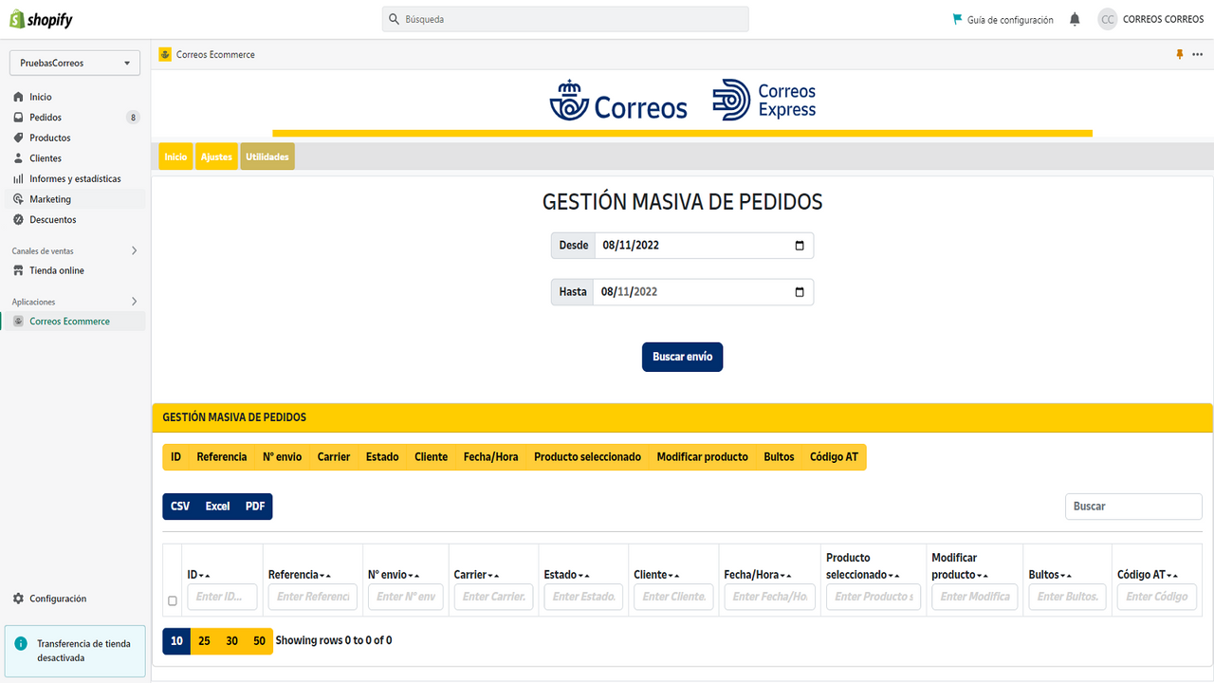The height and width of the screenshot is (683, 1214).
Task: Click the Buscar table search field
Action: click(x=1133, y=507)
